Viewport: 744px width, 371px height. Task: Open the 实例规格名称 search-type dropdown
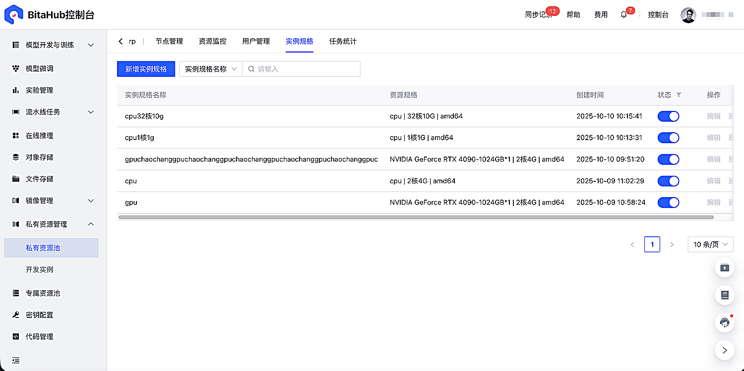click(210, 69)
